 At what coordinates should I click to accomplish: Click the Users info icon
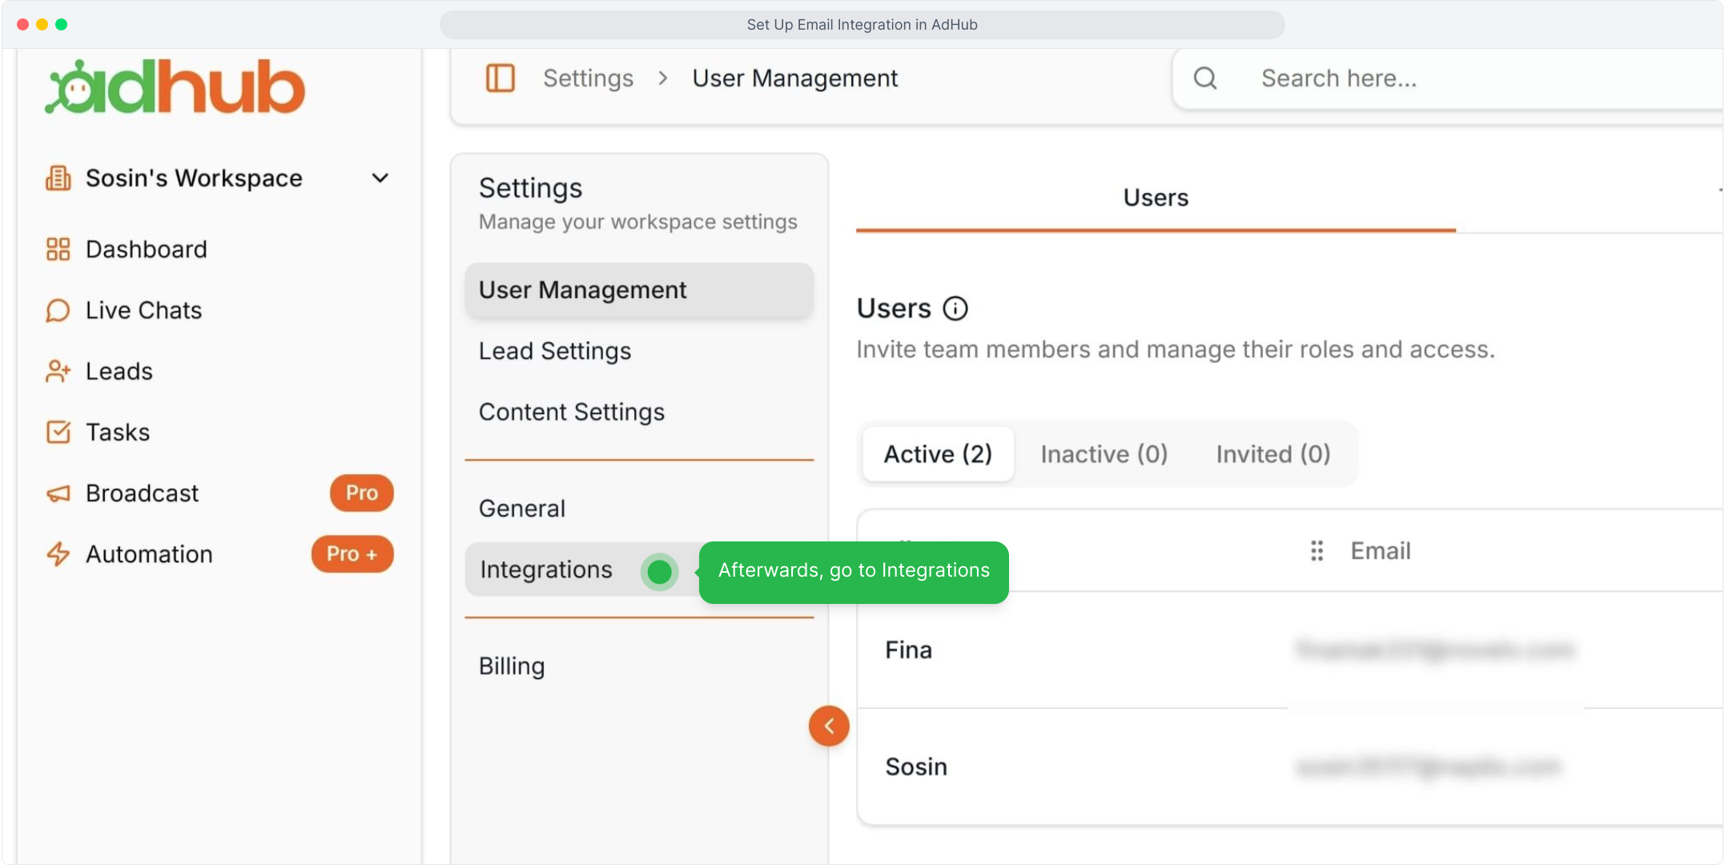[955, 308]
